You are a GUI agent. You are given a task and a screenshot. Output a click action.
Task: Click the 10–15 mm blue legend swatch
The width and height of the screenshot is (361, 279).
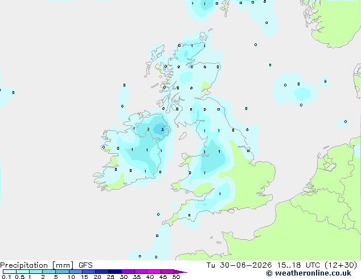(x=76, y=272)
